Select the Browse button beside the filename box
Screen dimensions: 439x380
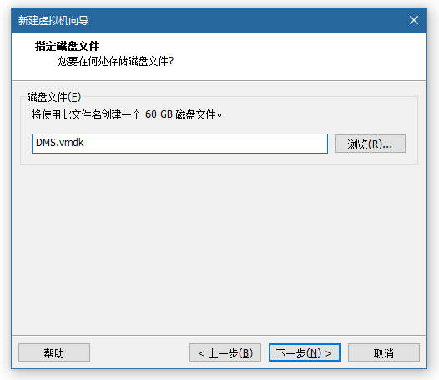(x=370, y=144)
